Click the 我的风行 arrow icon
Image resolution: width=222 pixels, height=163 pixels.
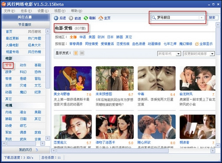click(x=37, y=150)
